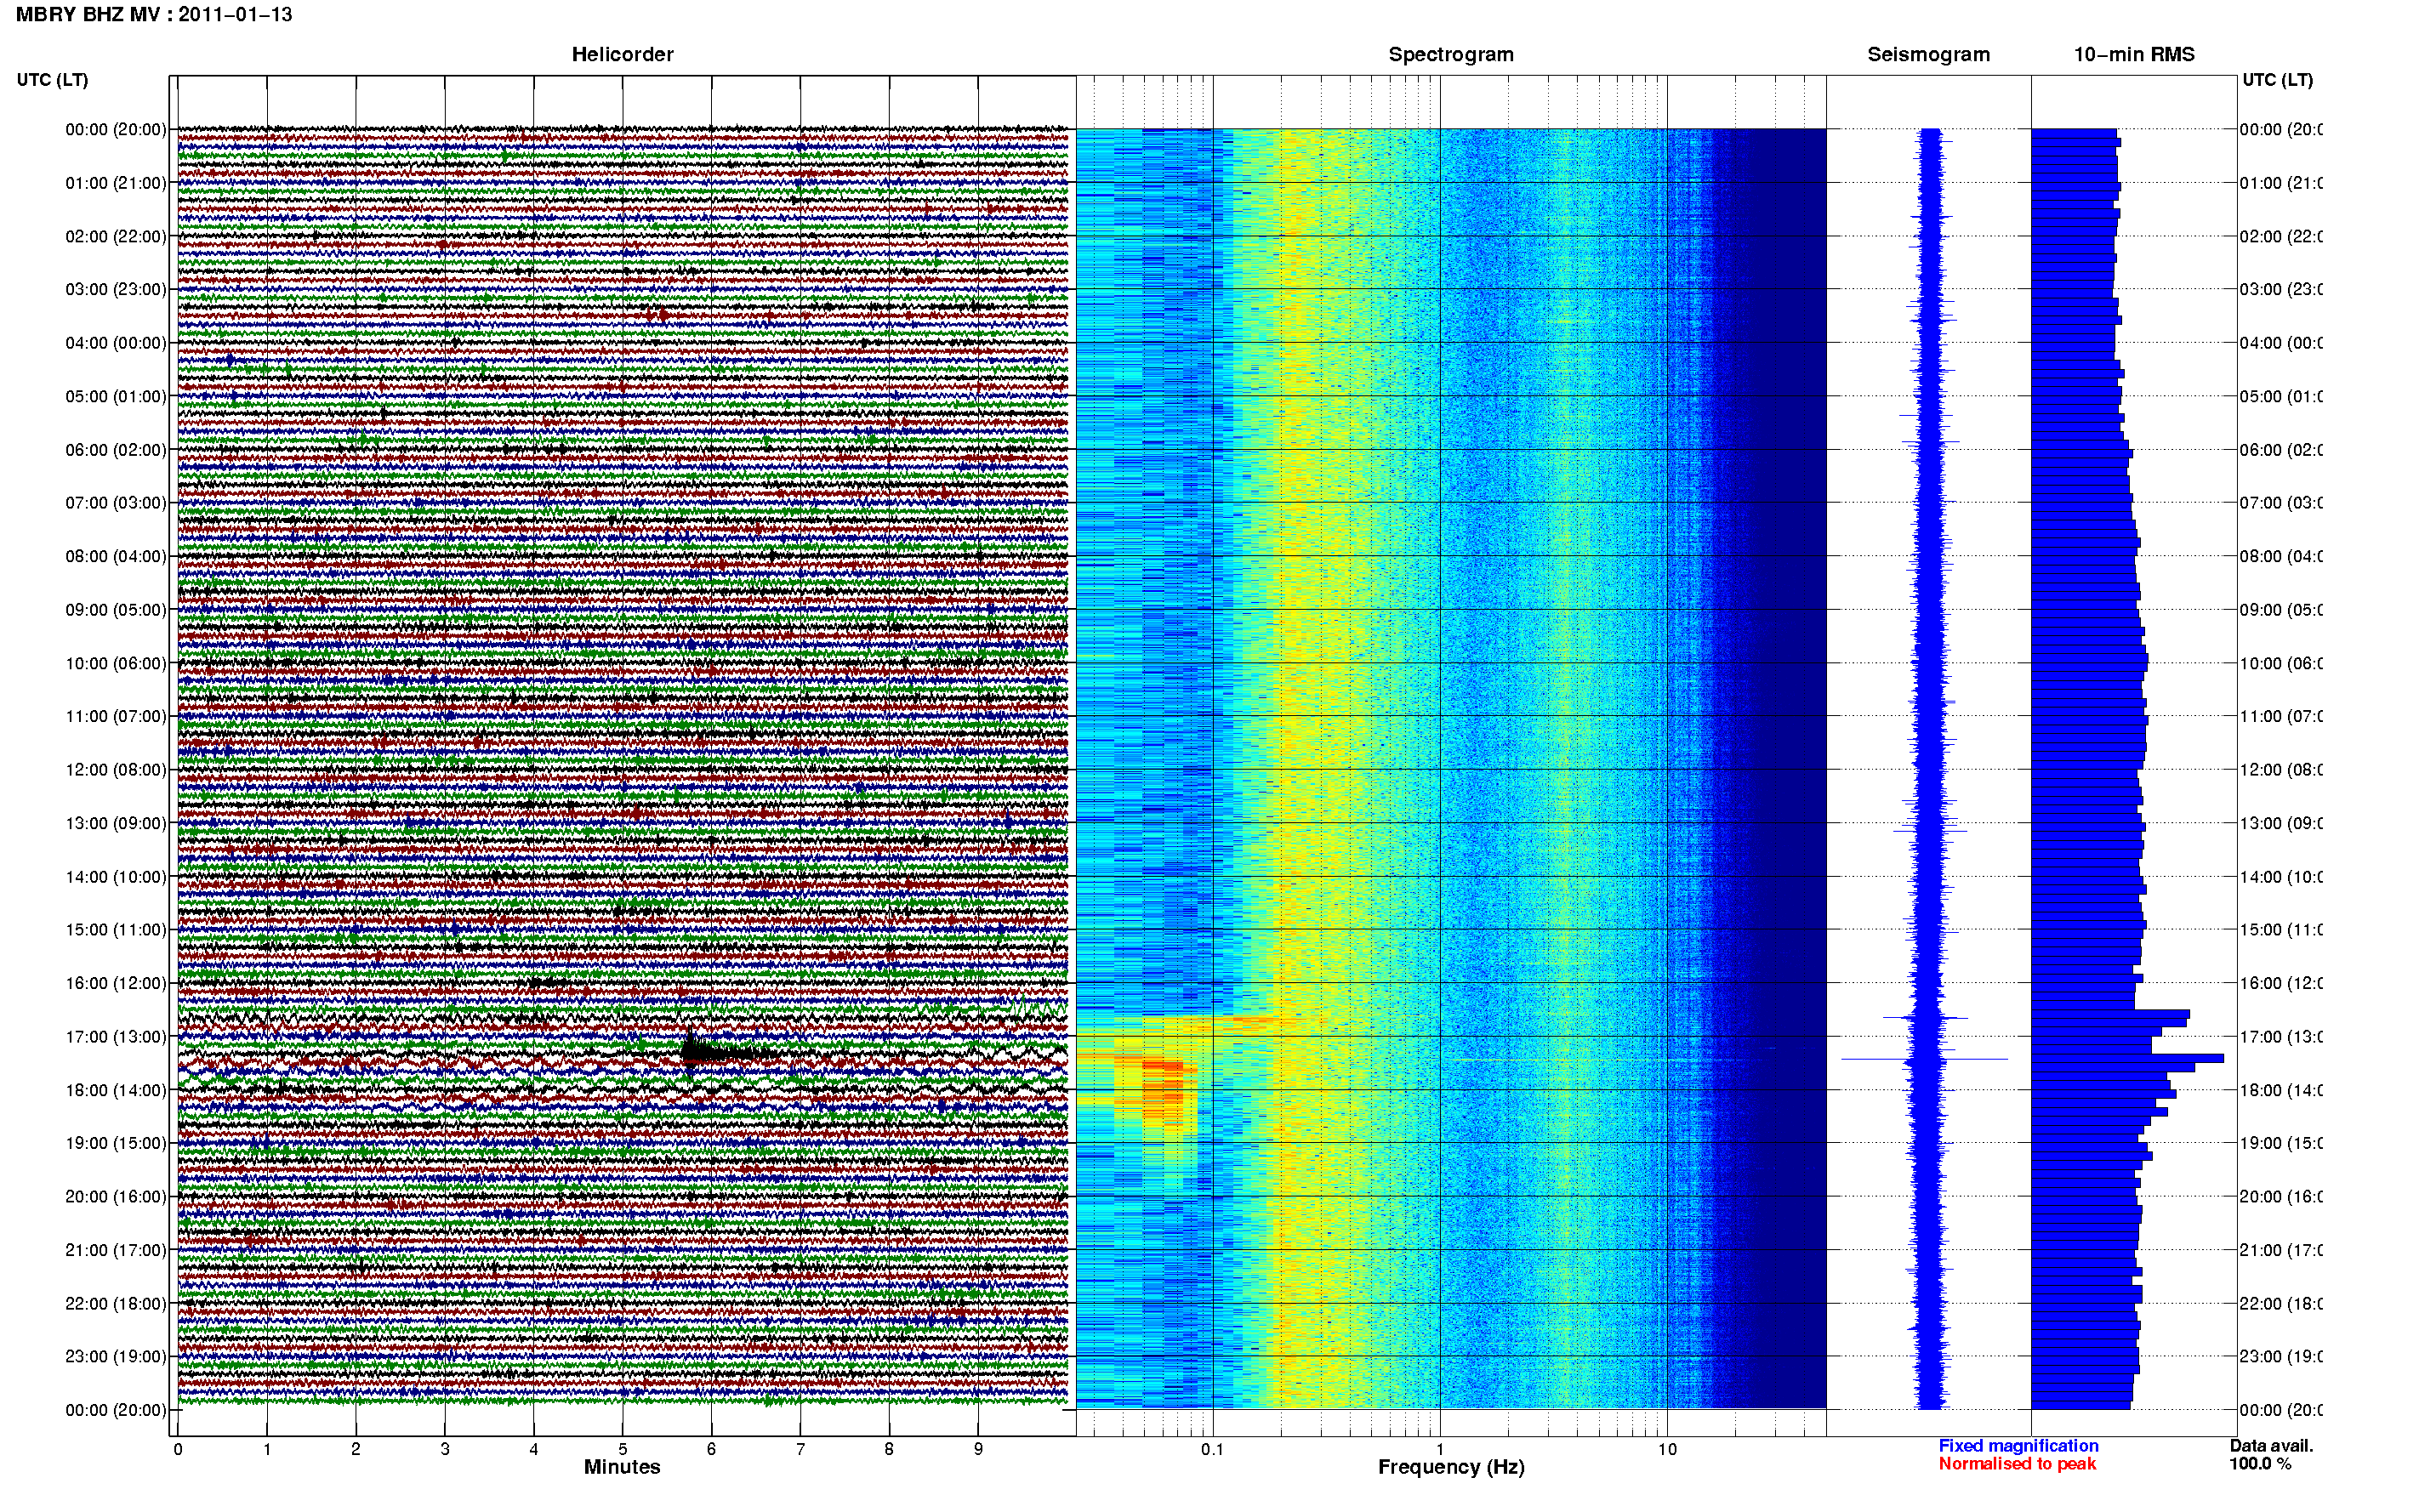Click the right 'UTC (LT)' axis label
This screenshot has height=1512, width=2419.
[x=2277, y=80]
